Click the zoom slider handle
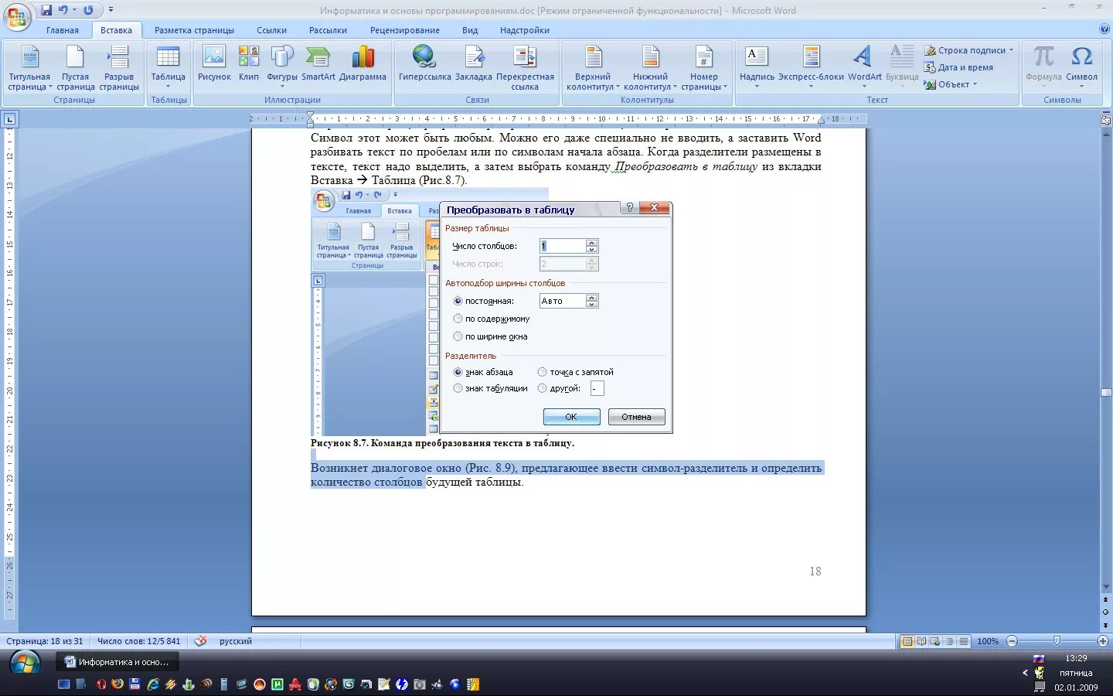The height and width of the screenshot is (696, 1113). coord(1057,641)
